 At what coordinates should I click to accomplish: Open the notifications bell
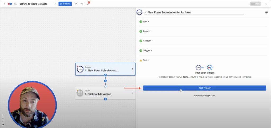(88, 4)
